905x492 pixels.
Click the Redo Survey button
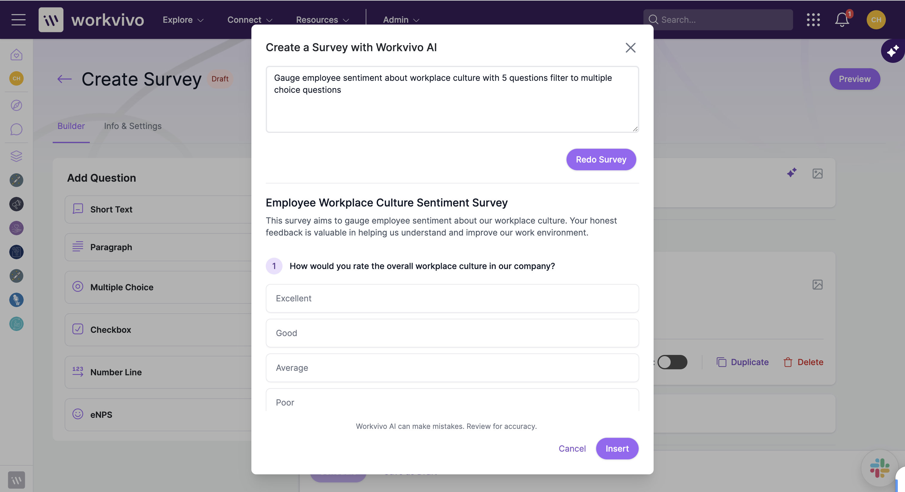(601, 160)
